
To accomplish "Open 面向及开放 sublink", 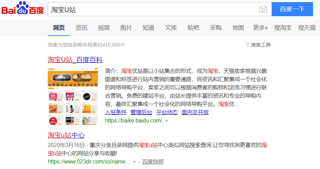I will click(195, 112).
